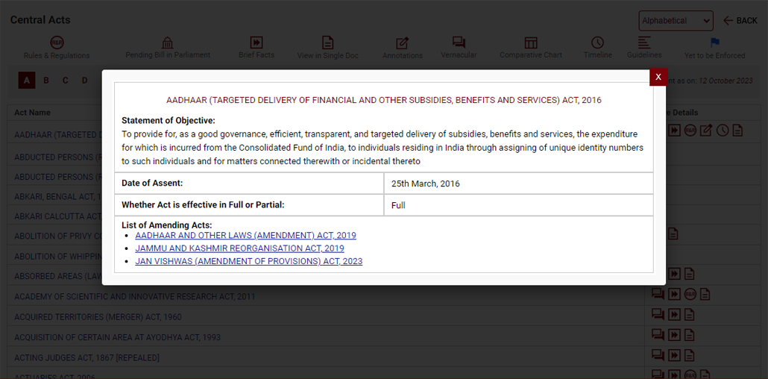Open Academy of Scientific and Innovative Research Act
This screenshot has width=768, height=379.
[x=134, y=297]
